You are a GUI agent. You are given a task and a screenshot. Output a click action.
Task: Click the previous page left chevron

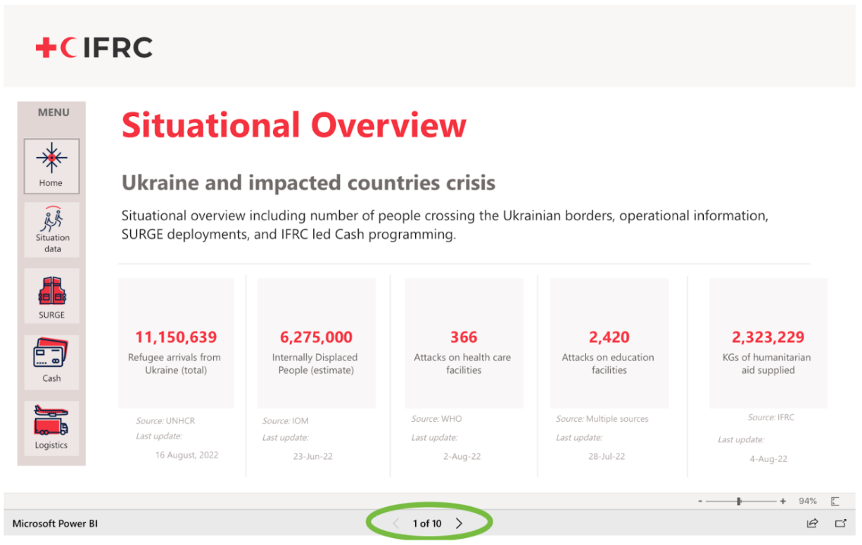click(395, 523)
